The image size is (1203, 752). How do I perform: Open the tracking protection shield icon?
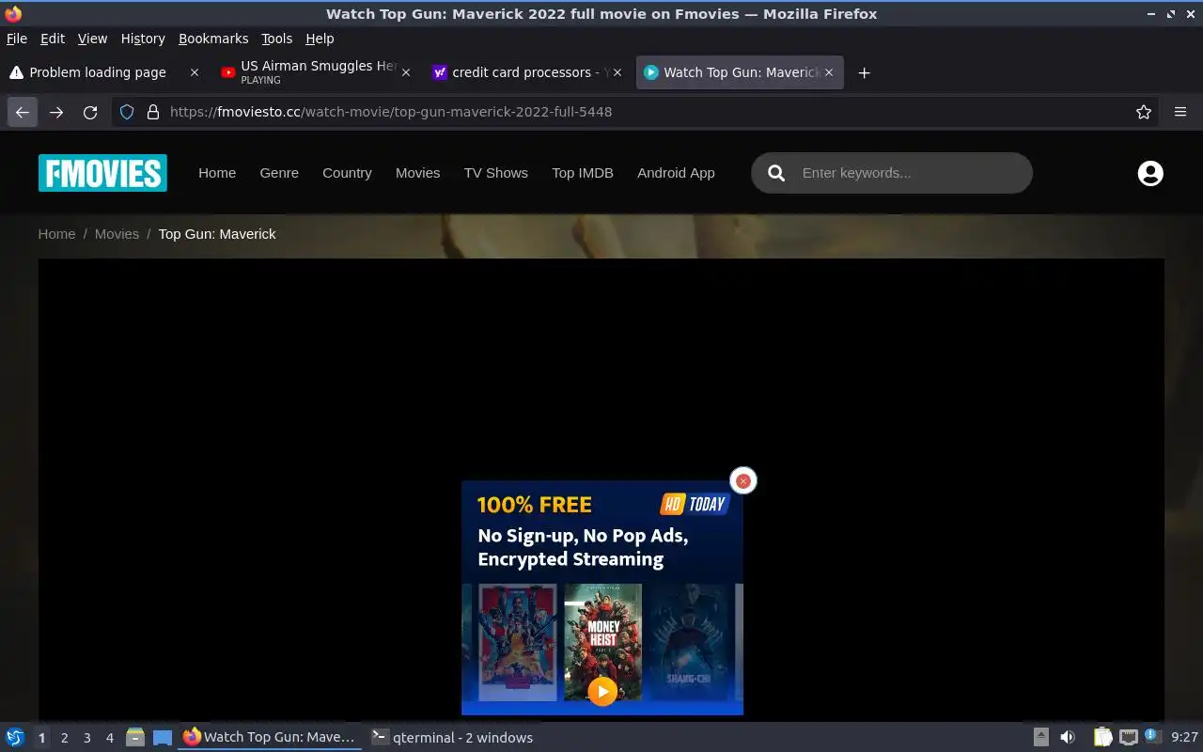(x=128, y=112)
